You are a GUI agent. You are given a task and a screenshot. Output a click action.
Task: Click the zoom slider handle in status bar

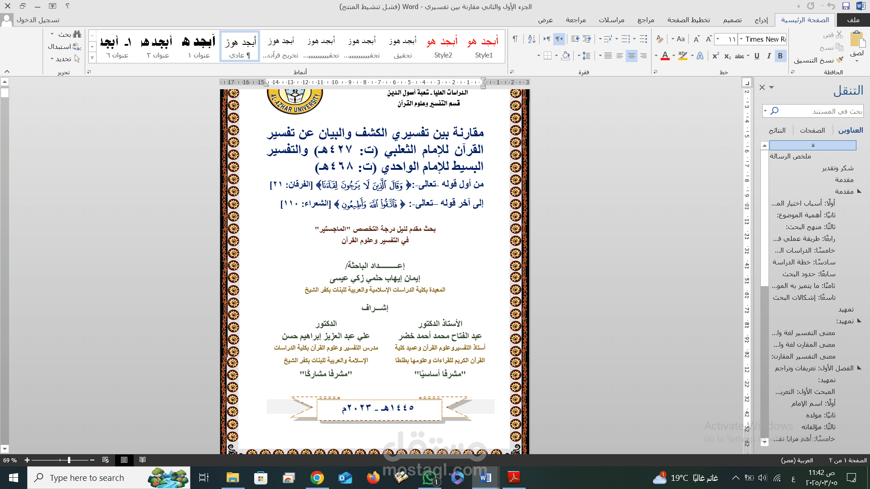click(69, 460)
